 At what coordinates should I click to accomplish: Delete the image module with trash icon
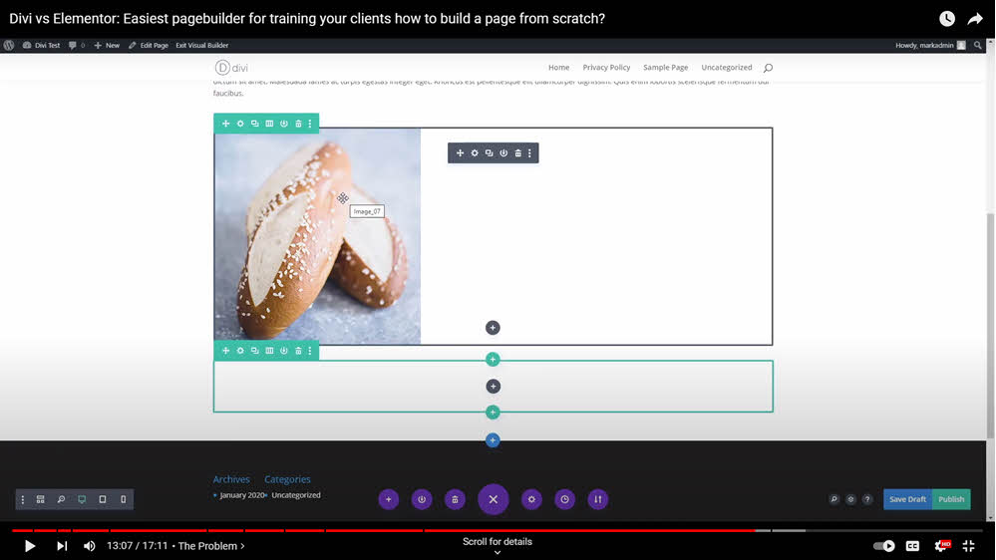click(517, 153)
